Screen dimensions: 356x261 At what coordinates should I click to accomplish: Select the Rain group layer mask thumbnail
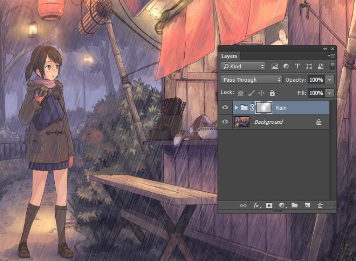tap(263, 107)
